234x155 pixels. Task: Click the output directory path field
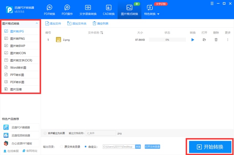pos(119,147)
